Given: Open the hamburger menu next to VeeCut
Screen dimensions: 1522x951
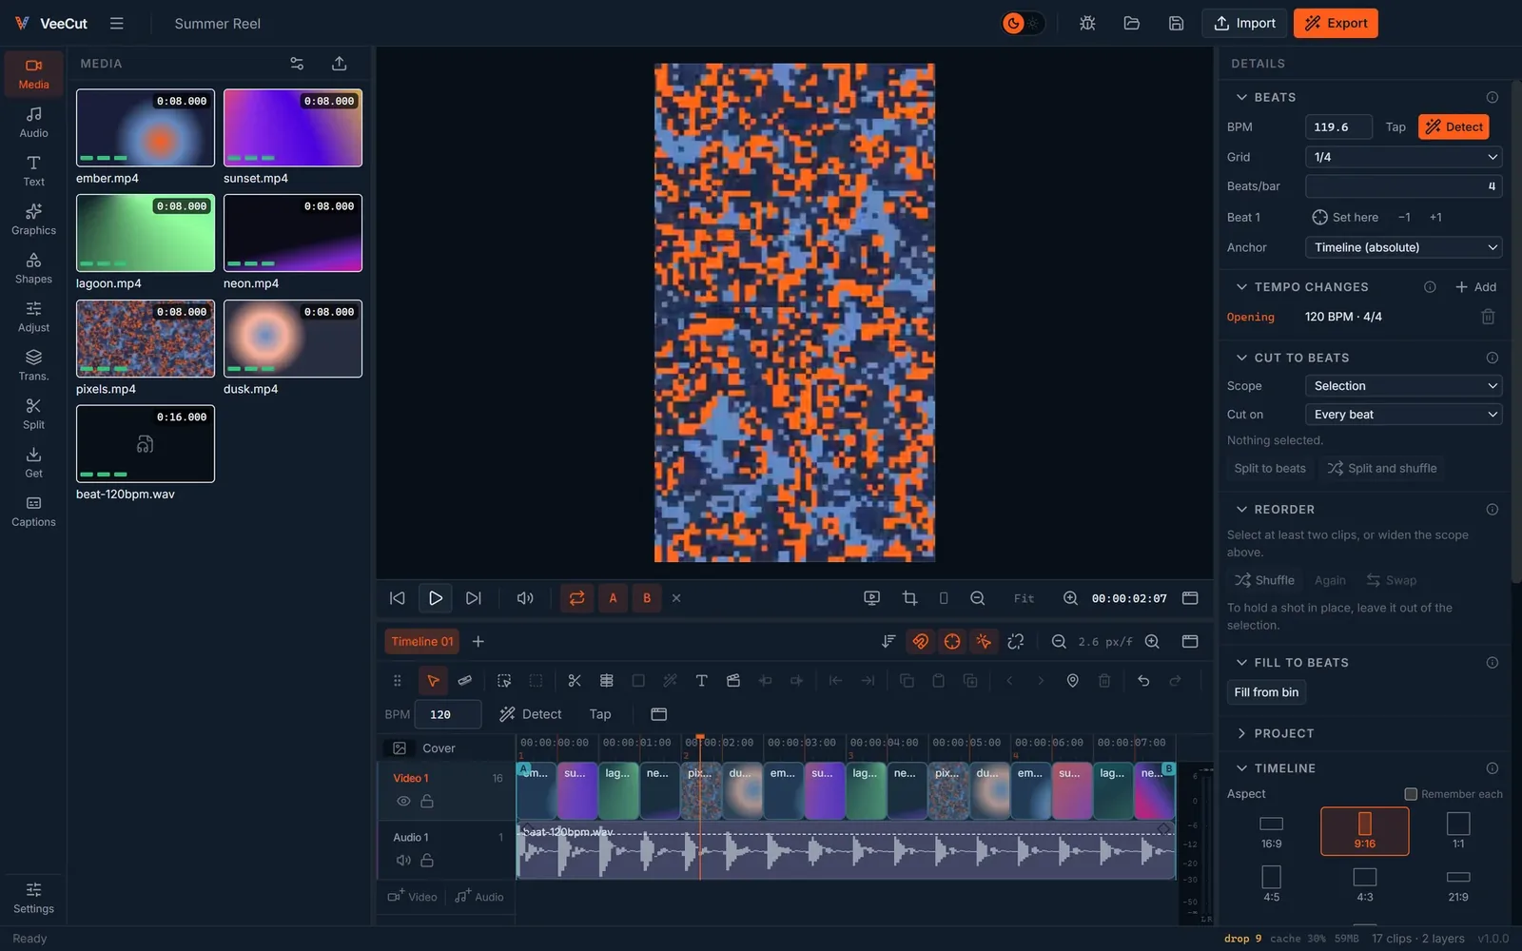Looking at the screenshot, I should tap(117, 24).
